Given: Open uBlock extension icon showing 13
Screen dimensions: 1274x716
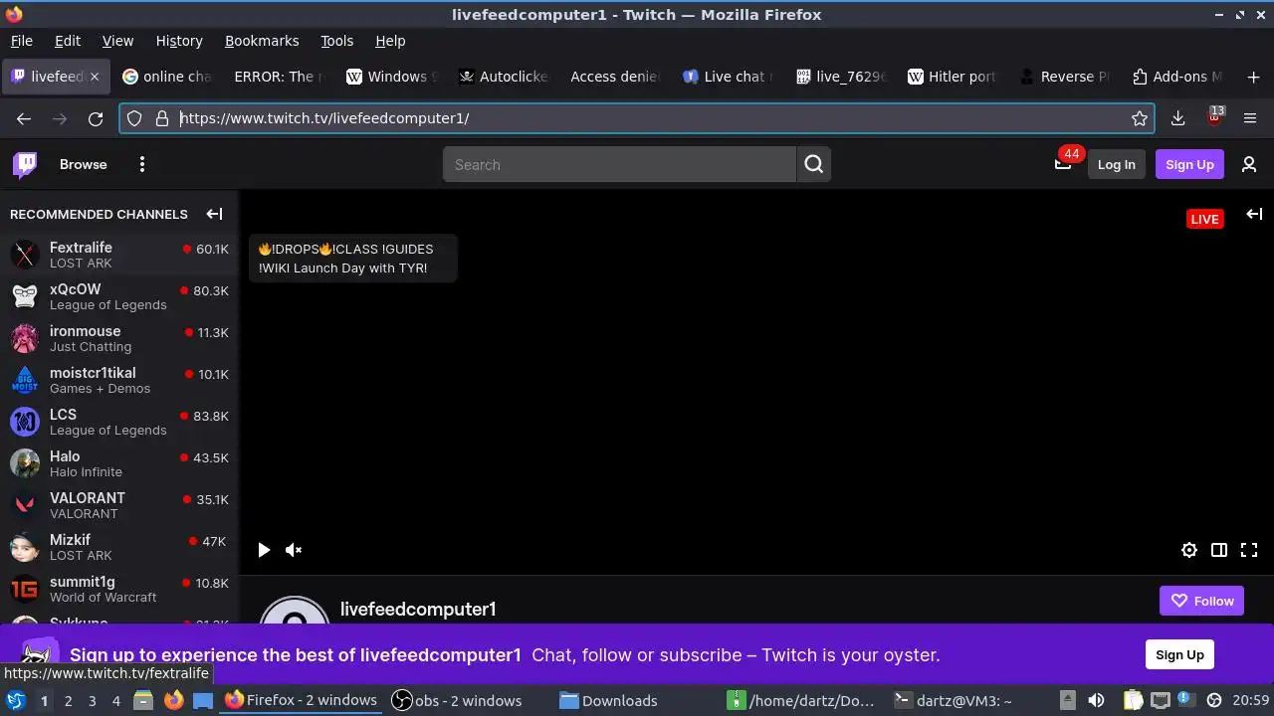Looking at the screenshot, I should point(1214,117).
